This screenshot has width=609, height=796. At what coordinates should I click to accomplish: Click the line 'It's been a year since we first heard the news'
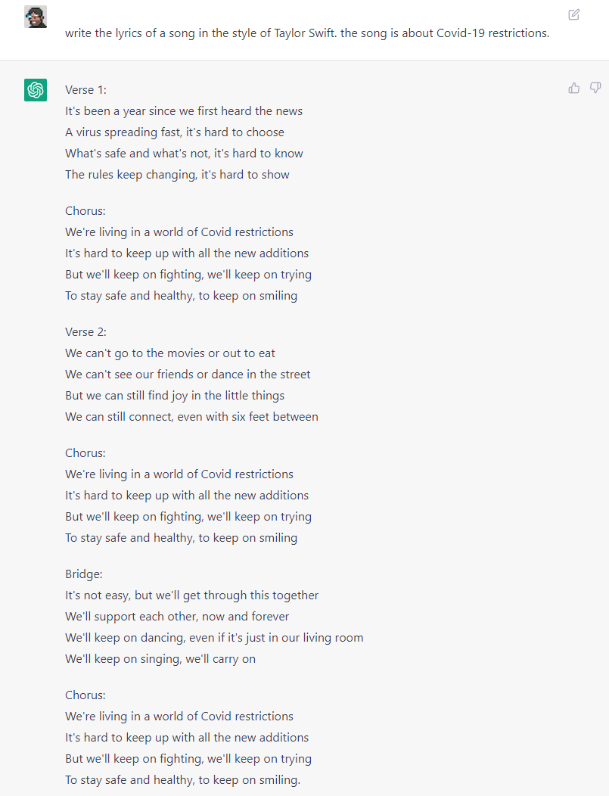pyautogui.click(x=184, y=111)
